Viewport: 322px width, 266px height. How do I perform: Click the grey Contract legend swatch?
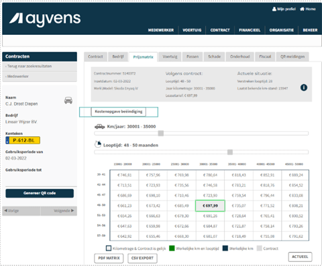tap(259, 249)
